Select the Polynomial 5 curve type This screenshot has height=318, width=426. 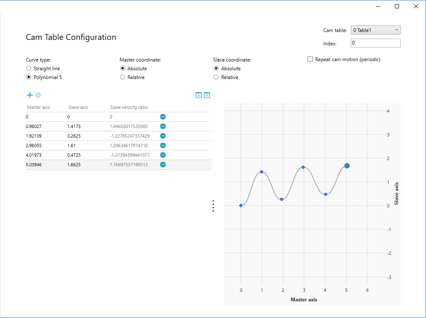coord(29,77)
